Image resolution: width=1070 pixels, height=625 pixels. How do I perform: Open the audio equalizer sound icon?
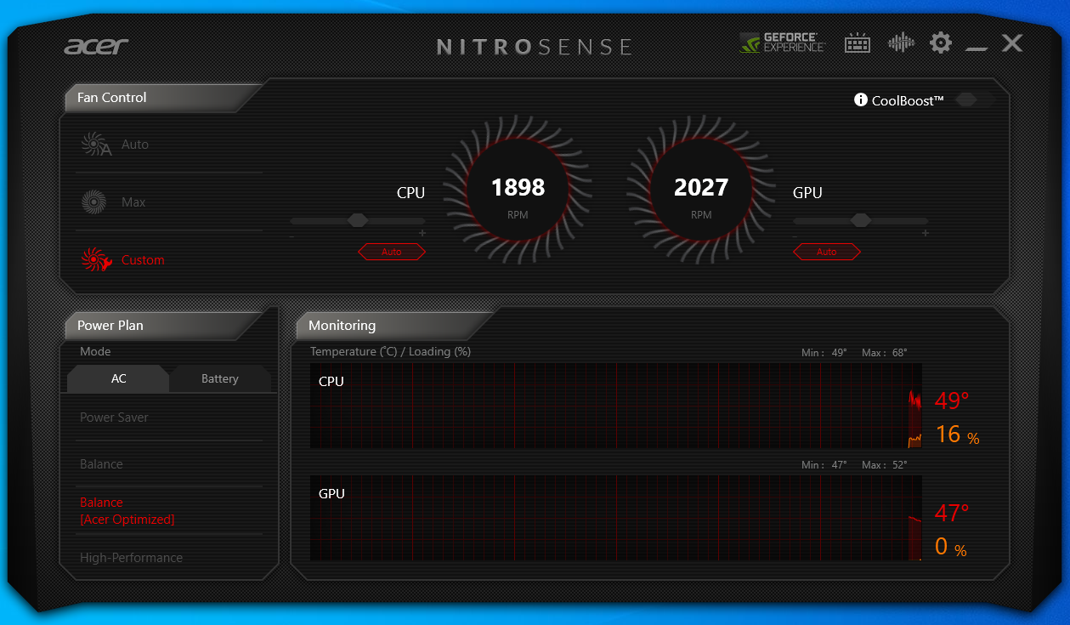coord(901,43)
